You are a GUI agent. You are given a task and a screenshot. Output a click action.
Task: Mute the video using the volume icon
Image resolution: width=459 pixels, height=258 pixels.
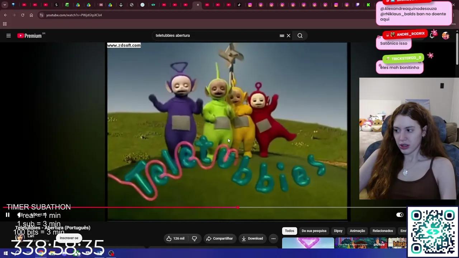(20, 215)
